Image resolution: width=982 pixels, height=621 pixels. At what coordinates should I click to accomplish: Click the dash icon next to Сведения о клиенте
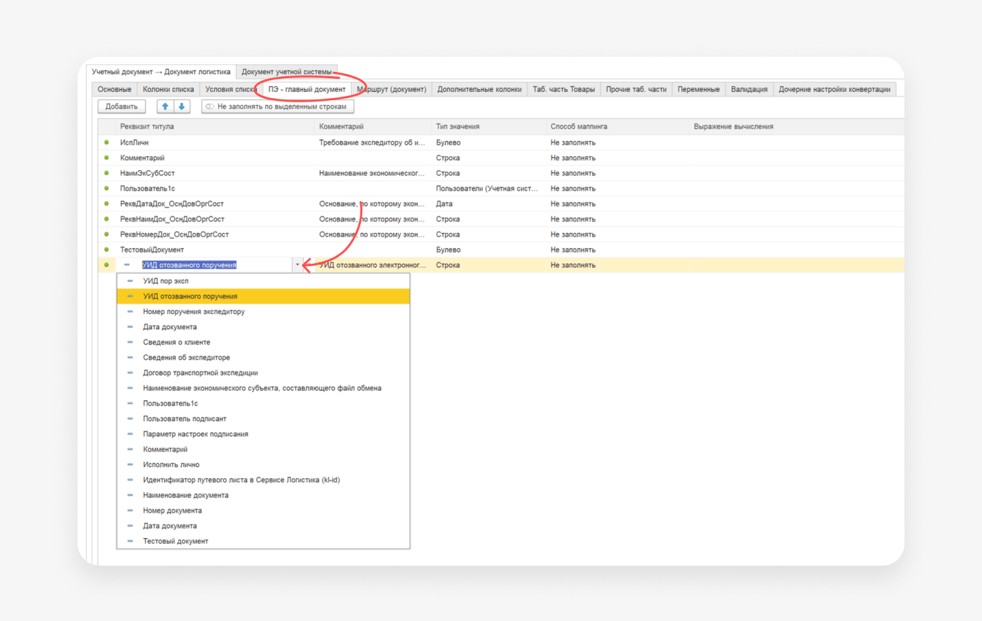click(x=130, y=342)
